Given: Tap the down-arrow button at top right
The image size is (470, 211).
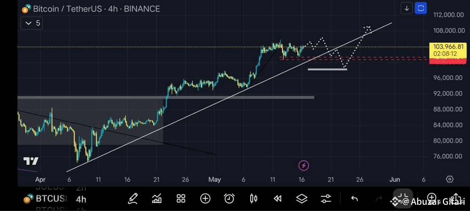Looking at the screenshot, I should pos(406,8).
